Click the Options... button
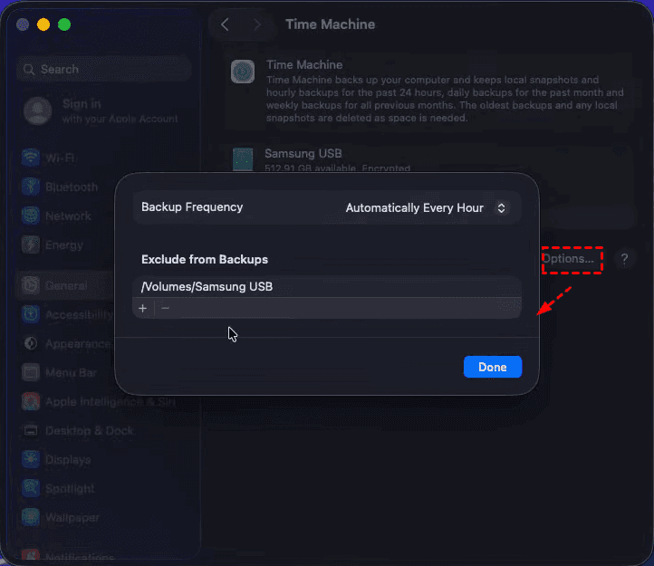Viewport: 654px width, 566px height. tap(569, 259)
